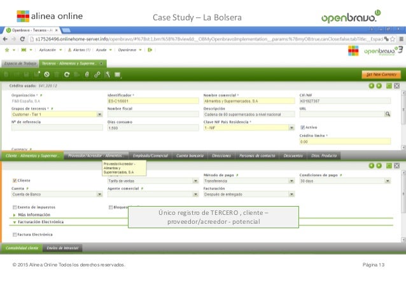Open Envíos de Intrastat subtab
The image size is (406, 281).
point(62,248)
